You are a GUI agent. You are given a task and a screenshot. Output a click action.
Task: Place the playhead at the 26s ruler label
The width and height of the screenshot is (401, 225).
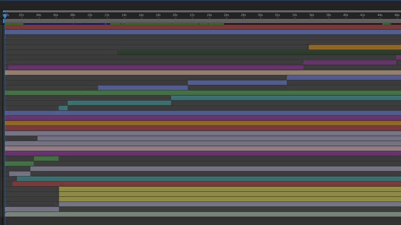click(226, 15)
